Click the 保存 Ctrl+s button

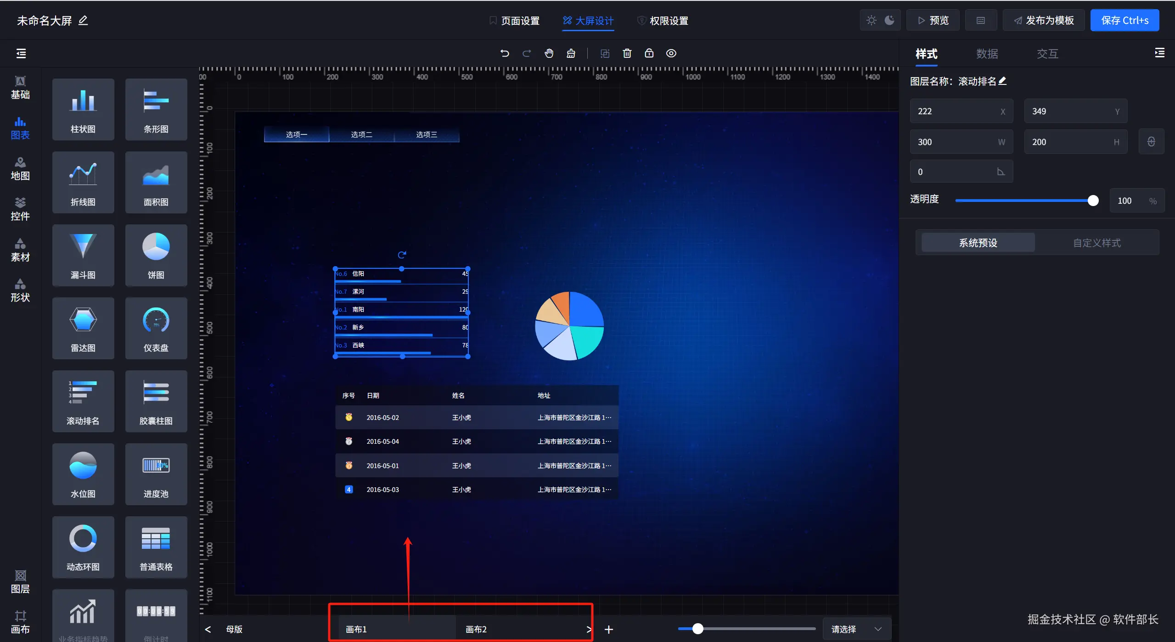pos(1124,20)
